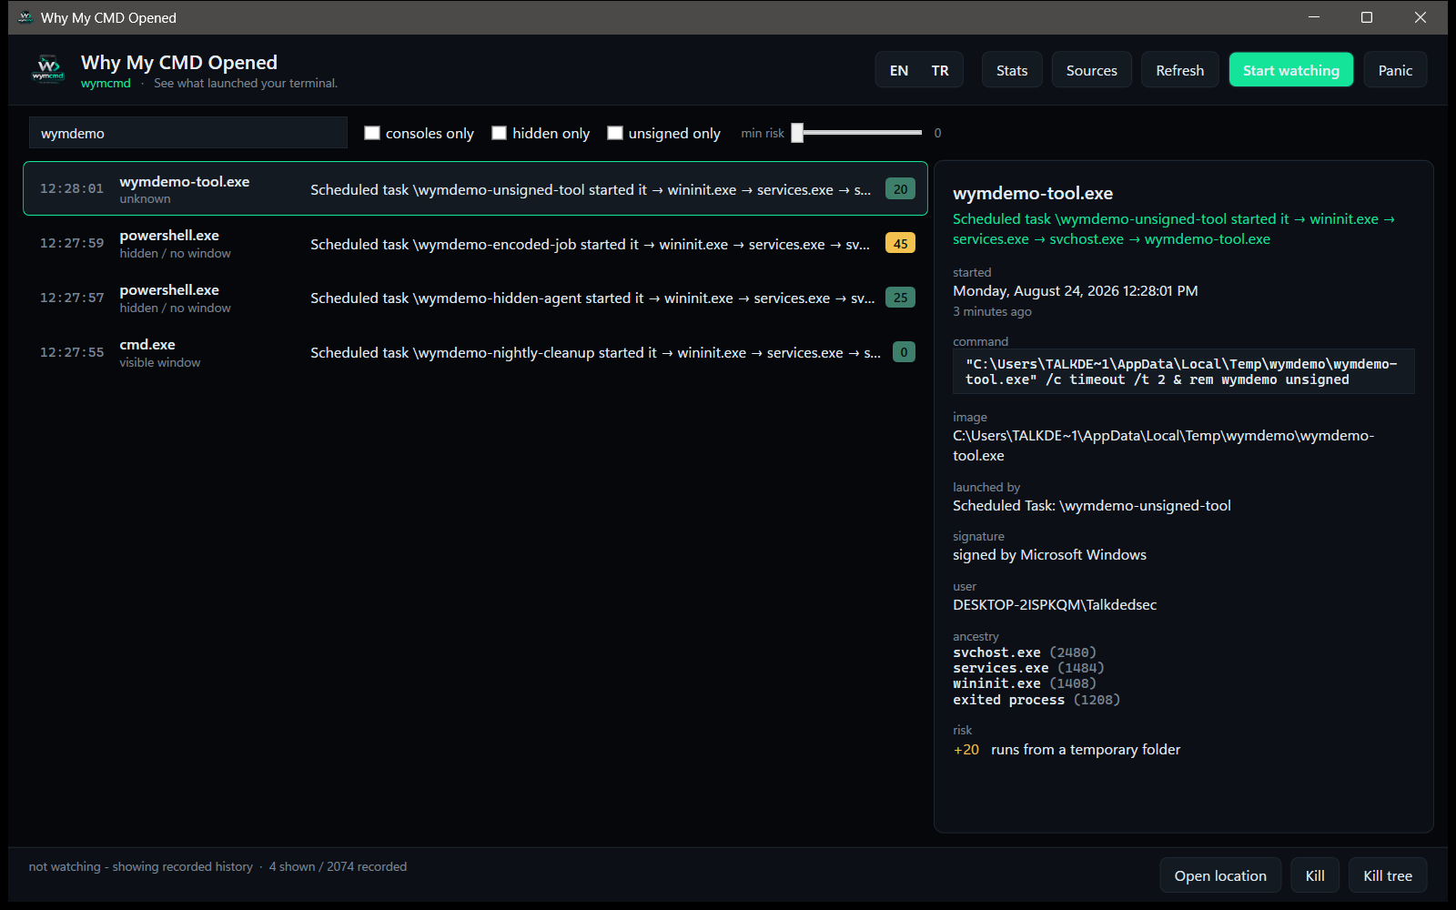Click the 12:28:01 timestamp
This screenshot has height=910, width=1456.
(x=72, y=188)
